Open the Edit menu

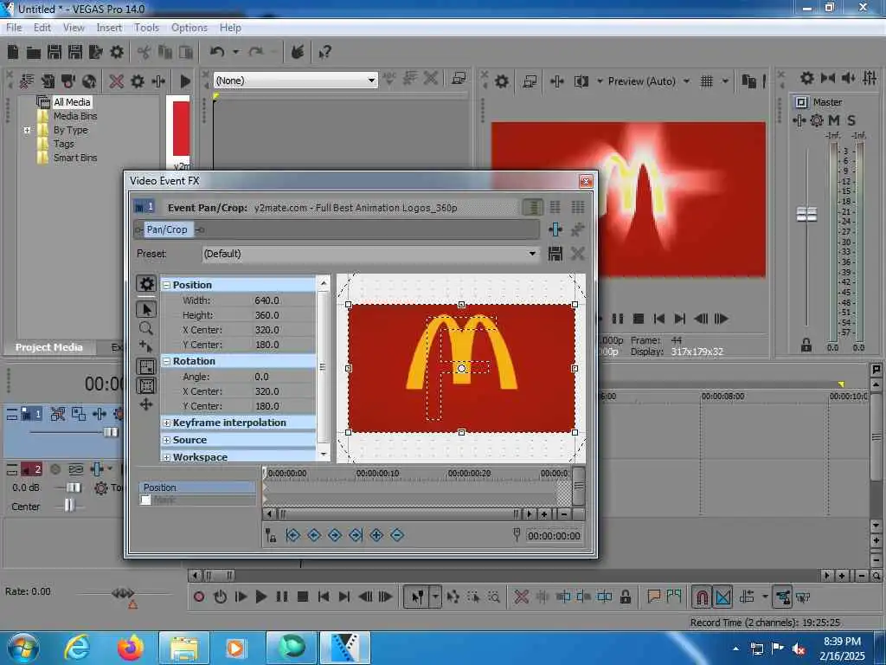click(x=42, y=27)
